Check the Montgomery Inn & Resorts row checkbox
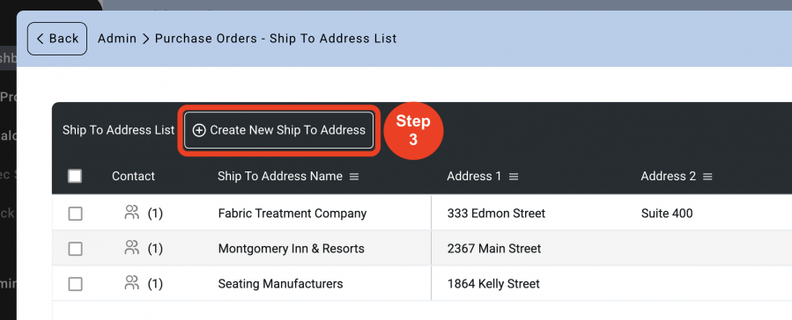 (75, 249)
